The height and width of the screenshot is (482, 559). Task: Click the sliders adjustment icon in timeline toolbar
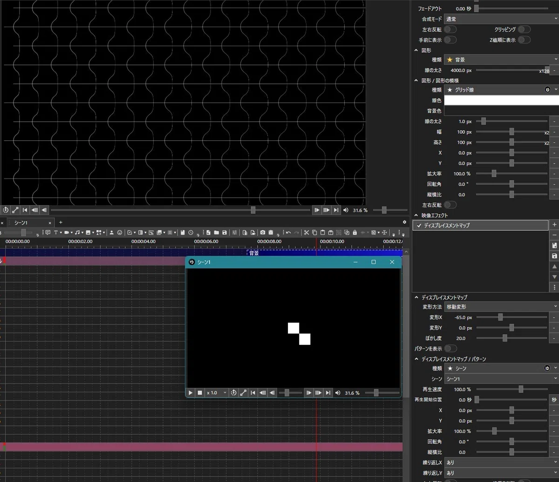234,232
